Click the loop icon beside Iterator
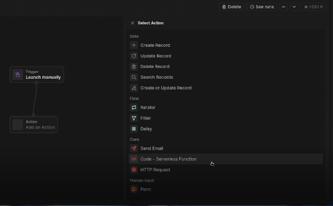The height and width of the screenshot is (206, 333). (134, 108)
